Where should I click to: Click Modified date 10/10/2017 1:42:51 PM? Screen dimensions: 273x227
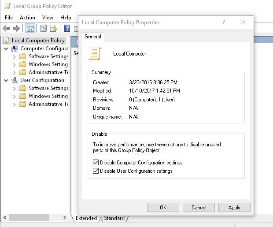coord(155,91)
